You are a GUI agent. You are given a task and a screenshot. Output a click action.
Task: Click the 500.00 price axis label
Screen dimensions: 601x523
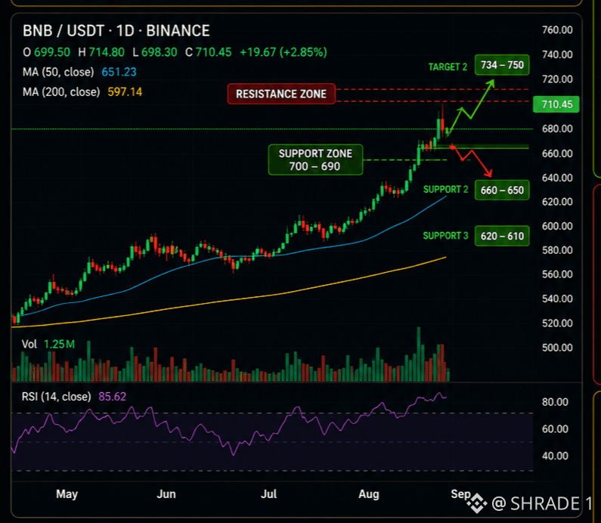[557, 348]
